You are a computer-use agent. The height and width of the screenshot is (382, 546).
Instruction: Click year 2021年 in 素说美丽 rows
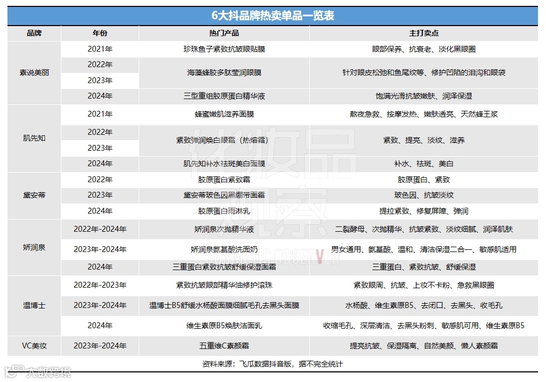click(100, 49)
